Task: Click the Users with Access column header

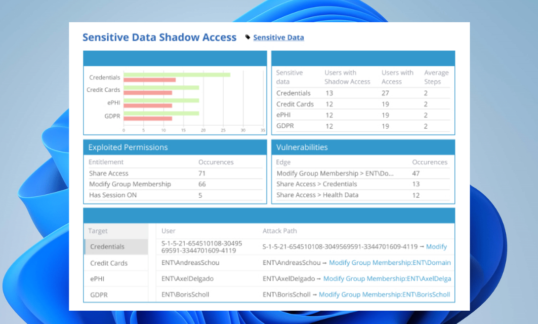Action: pos(397,77)
